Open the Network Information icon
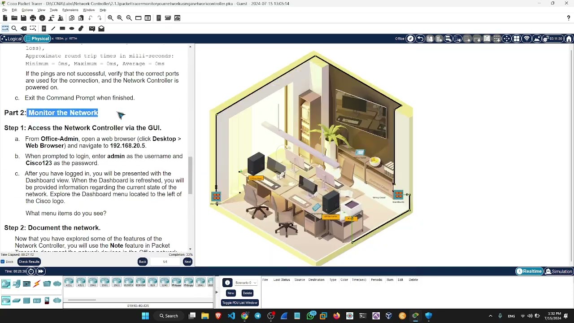The image size is (574, 323). (42, 18)
